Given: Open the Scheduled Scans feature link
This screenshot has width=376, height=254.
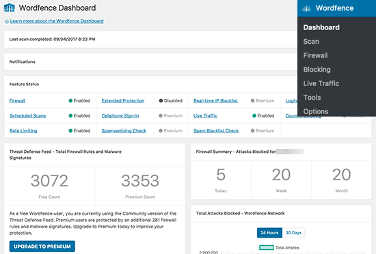Looking at the screenshot, I should tap(27, 116).
